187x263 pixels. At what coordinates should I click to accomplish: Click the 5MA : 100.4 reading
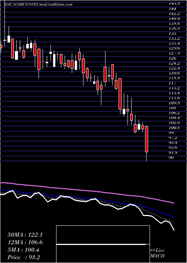pos(24,250)
